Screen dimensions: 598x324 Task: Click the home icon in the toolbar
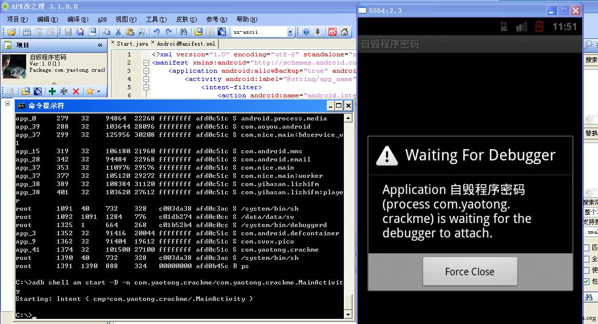click(344, 32)
